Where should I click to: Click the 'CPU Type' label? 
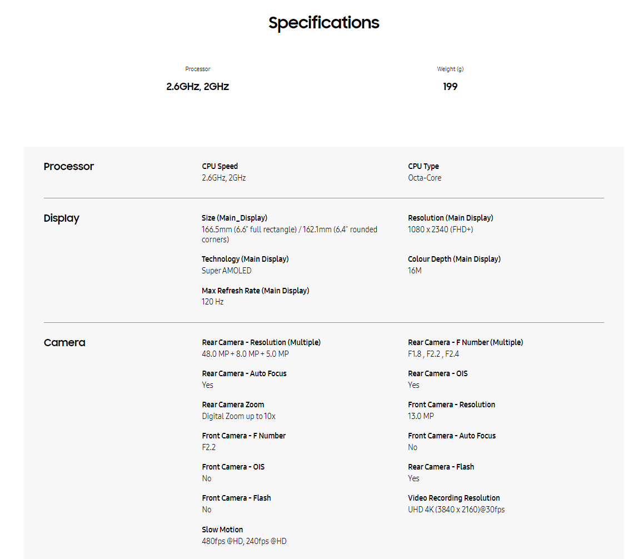pyautogui.click(x=423, y=166)
